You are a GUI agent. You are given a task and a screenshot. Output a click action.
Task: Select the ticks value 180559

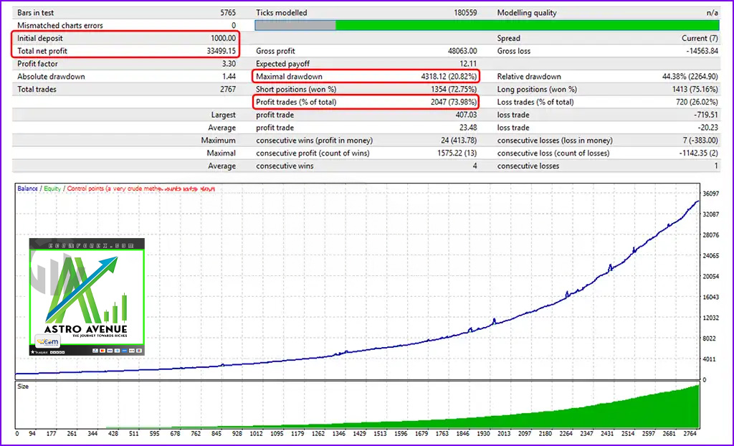[x=465, y=13]
